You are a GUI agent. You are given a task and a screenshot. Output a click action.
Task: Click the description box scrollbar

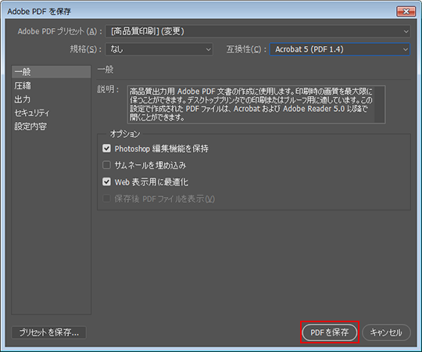pos(380,105)
